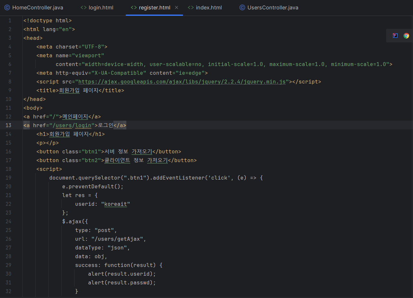The height and width of the screenshot is (298, 413).
Task: Click the dataType: "json" property
Action: pos(103,248)
